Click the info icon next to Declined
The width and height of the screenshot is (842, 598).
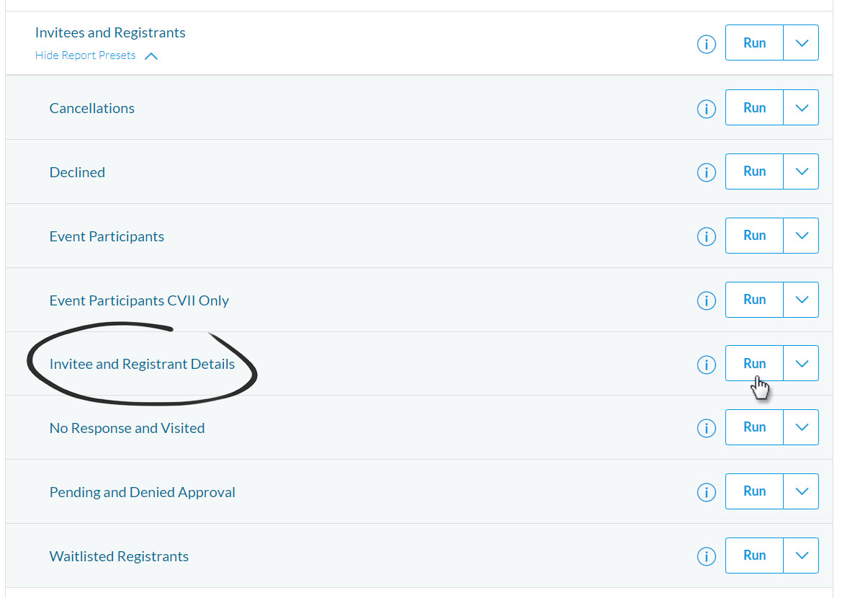click(x=706, y=171)
